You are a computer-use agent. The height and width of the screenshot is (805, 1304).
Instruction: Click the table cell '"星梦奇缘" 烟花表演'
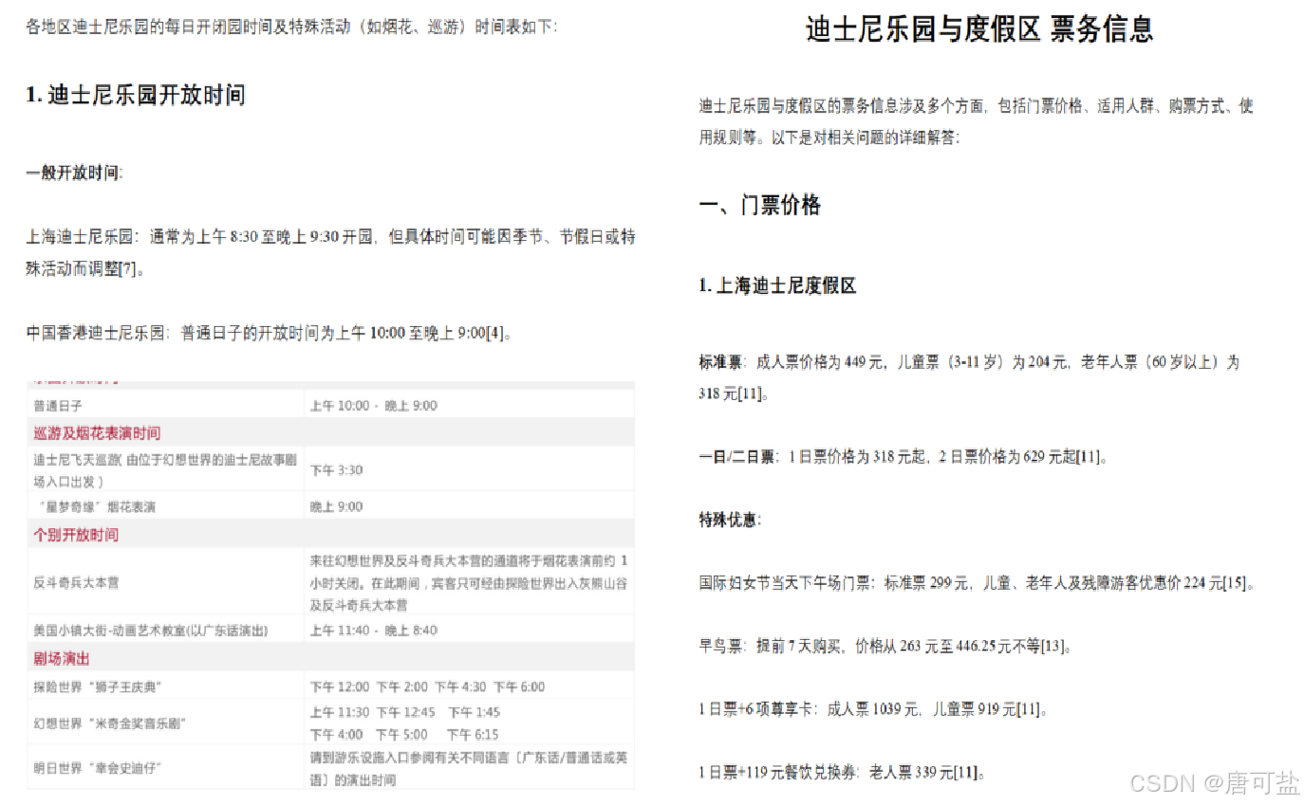[x=95, y=507]
